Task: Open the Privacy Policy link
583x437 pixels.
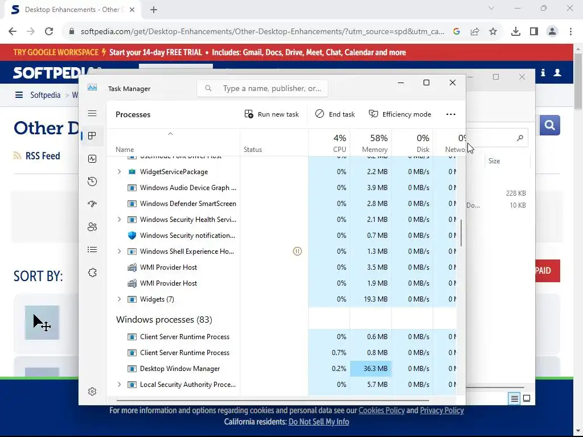Action: [x=442, y=410]
